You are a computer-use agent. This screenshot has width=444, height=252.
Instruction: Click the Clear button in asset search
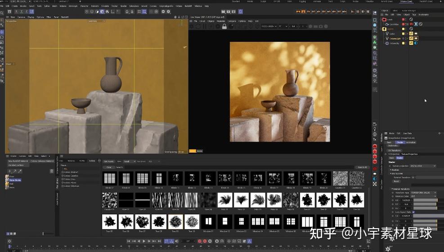[x=109, y=167]
